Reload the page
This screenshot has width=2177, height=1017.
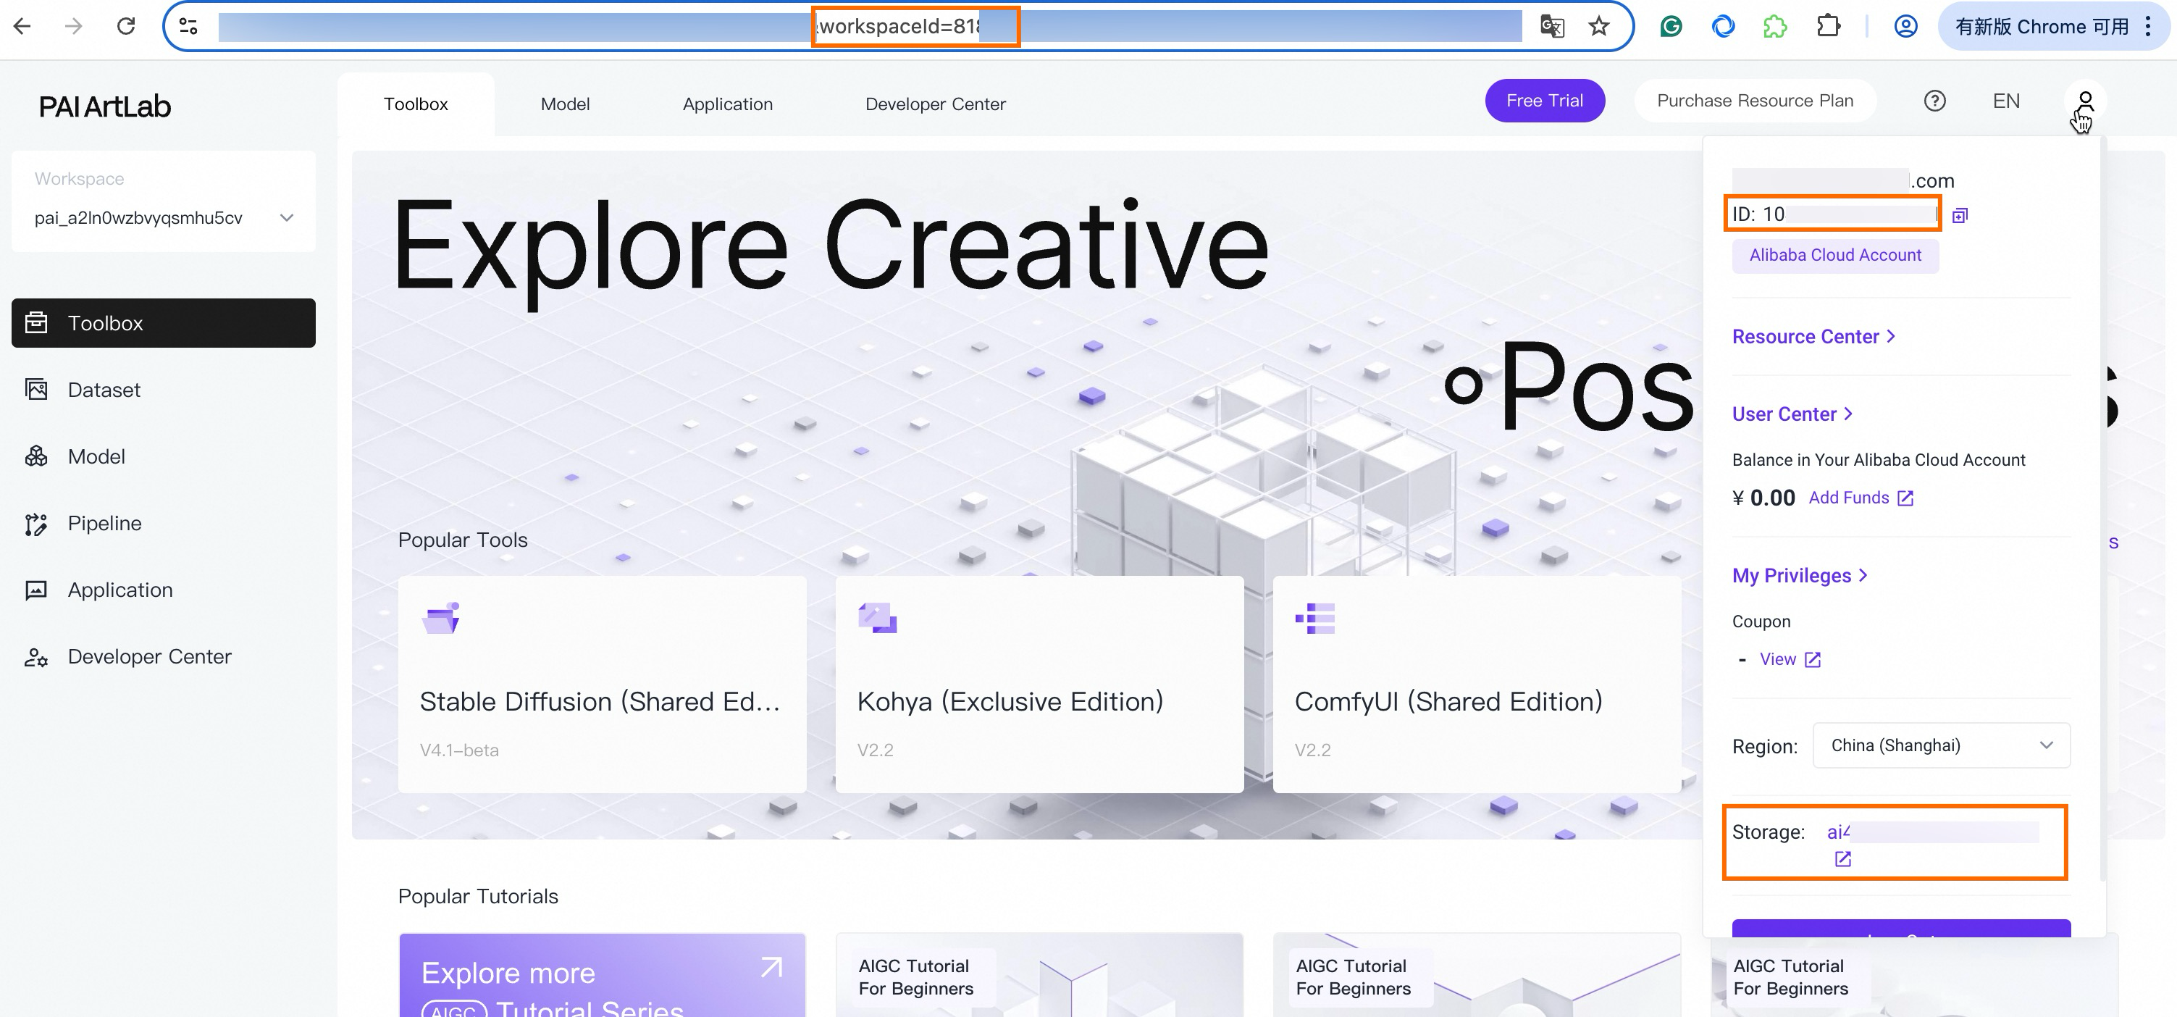click(x=126, y=26)
